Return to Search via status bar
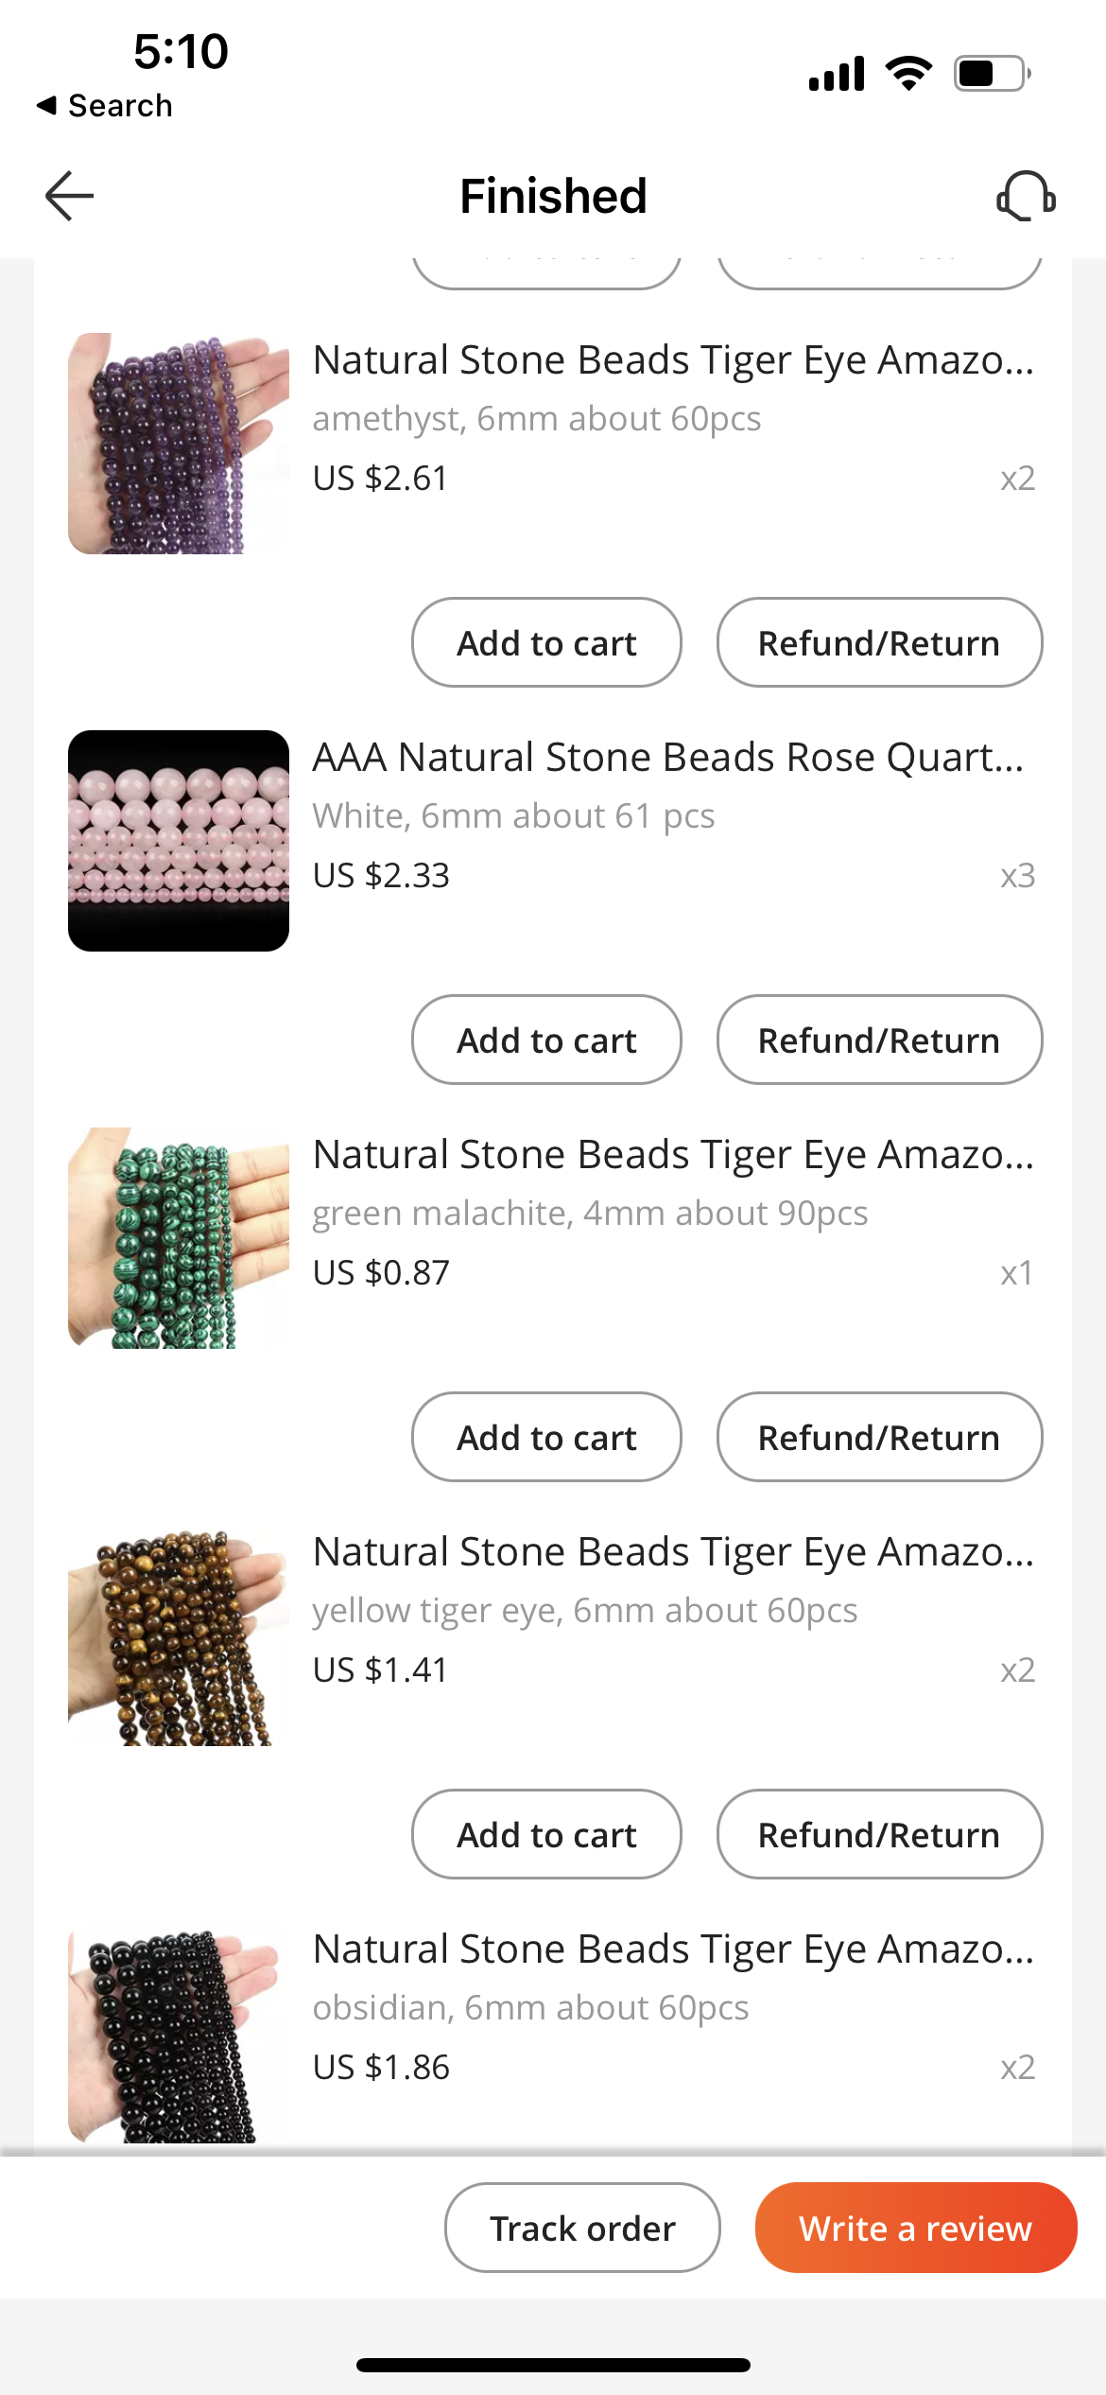 (105, 106)
